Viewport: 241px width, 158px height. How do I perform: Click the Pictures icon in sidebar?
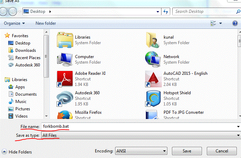coord(11,109)
